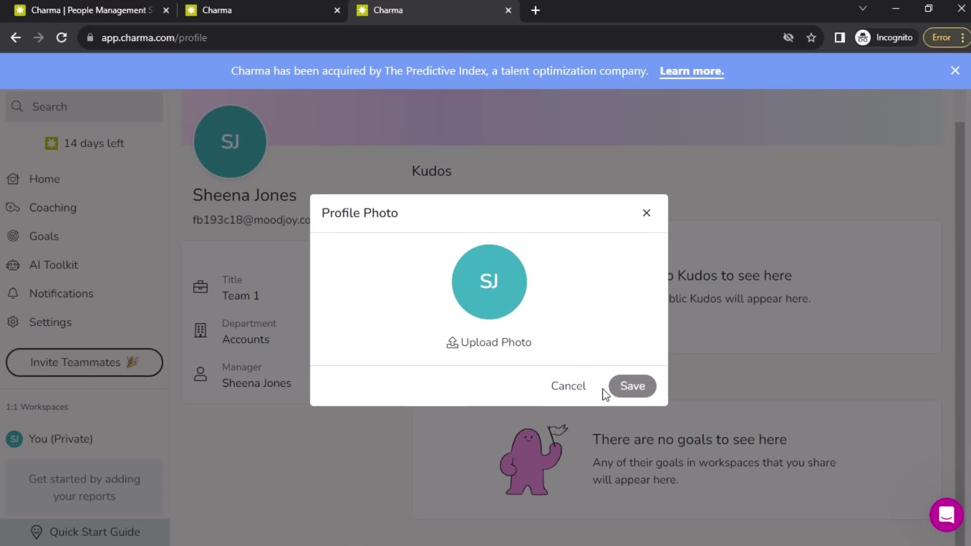Image resolution: width=971 pixels, height=546 pixels.
Task: Click Upload Photo link
Action: [x=489, y=342]
